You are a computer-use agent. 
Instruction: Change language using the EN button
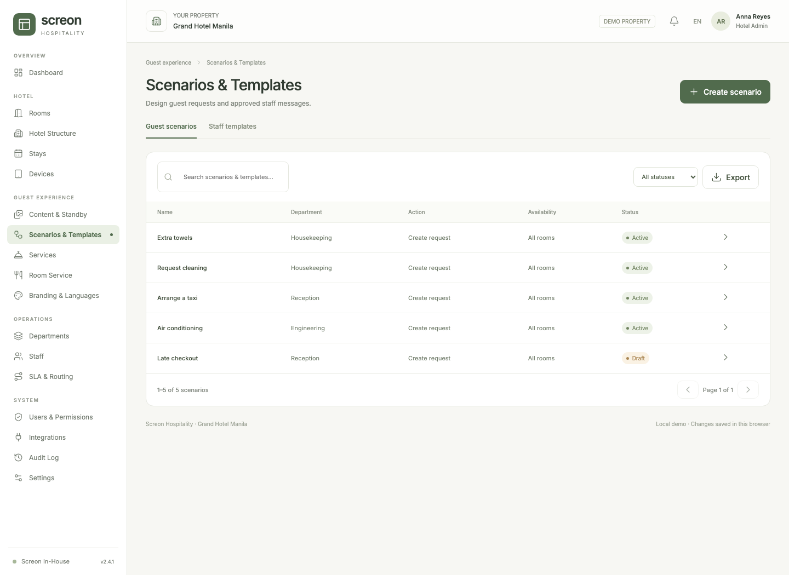(x=697, y=22)
